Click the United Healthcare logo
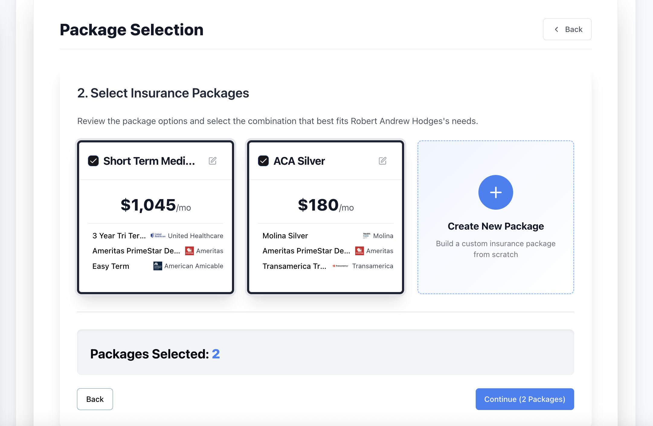Image resolution: width=653 pixels, height=426 pixels. [x=158, y=236]
